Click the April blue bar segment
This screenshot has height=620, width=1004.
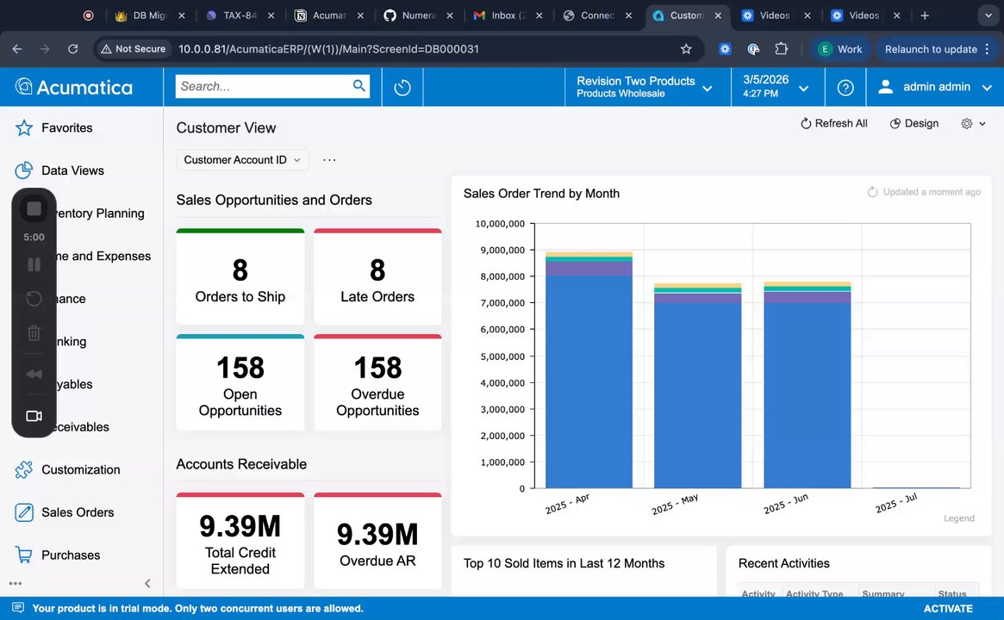[589, 381]
